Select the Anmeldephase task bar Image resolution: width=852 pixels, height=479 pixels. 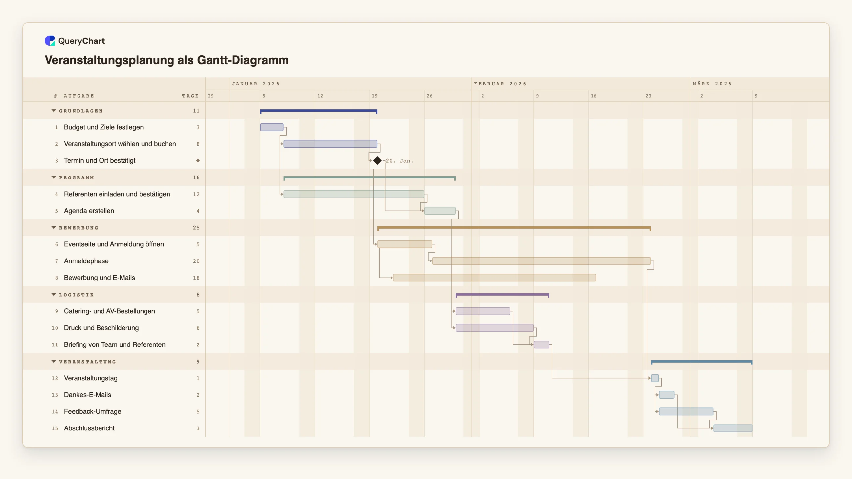click(541, 261)
